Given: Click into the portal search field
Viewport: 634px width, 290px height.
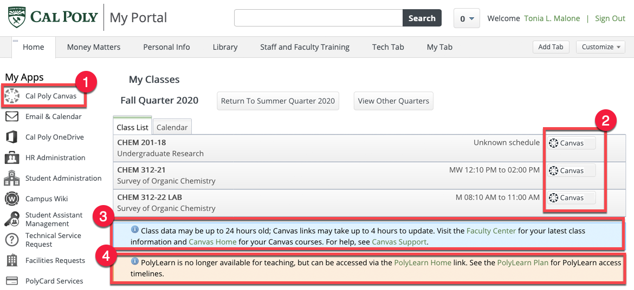Looking at the screenshot, I should coord(318,18).
